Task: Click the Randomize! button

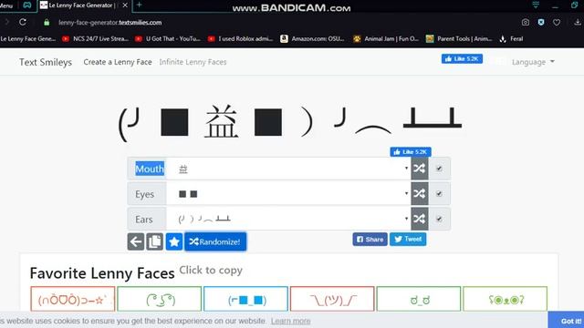Action: pyautogui.click(x=215, y=241)
